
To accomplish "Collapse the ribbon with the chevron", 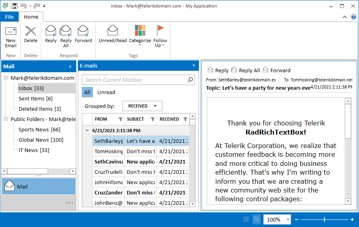I will tap(344, 17).
